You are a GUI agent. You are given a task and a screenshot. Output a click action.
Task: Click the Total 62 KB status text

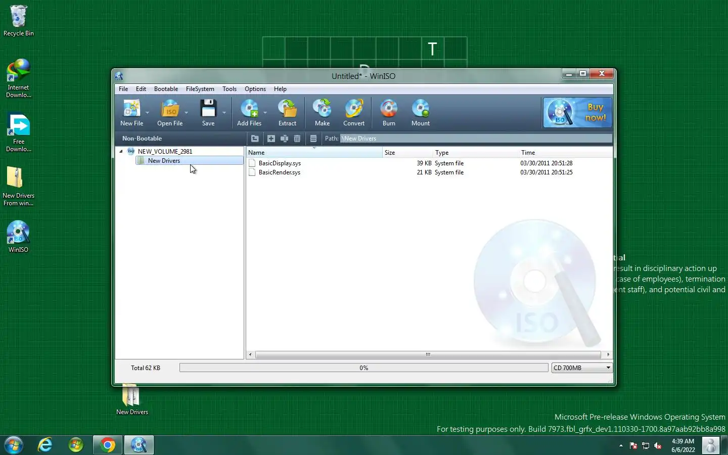coord(146,368)
